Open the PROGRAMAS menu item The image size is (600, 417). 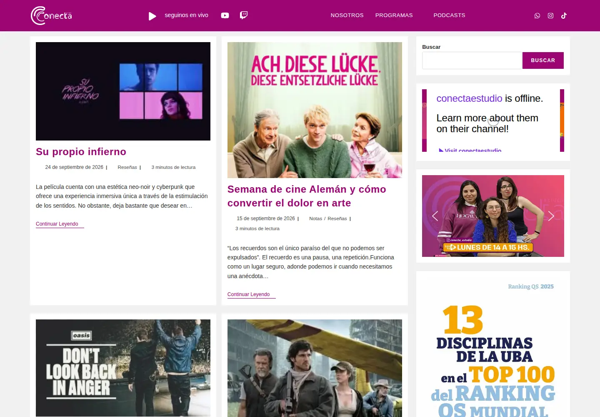pyautogui.click(x=394, y=15)
